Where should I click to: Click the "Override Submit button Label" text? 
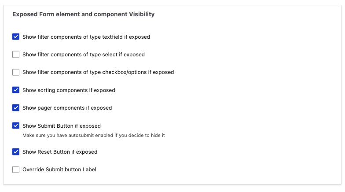pyautogui.click(x=59, y=170)
